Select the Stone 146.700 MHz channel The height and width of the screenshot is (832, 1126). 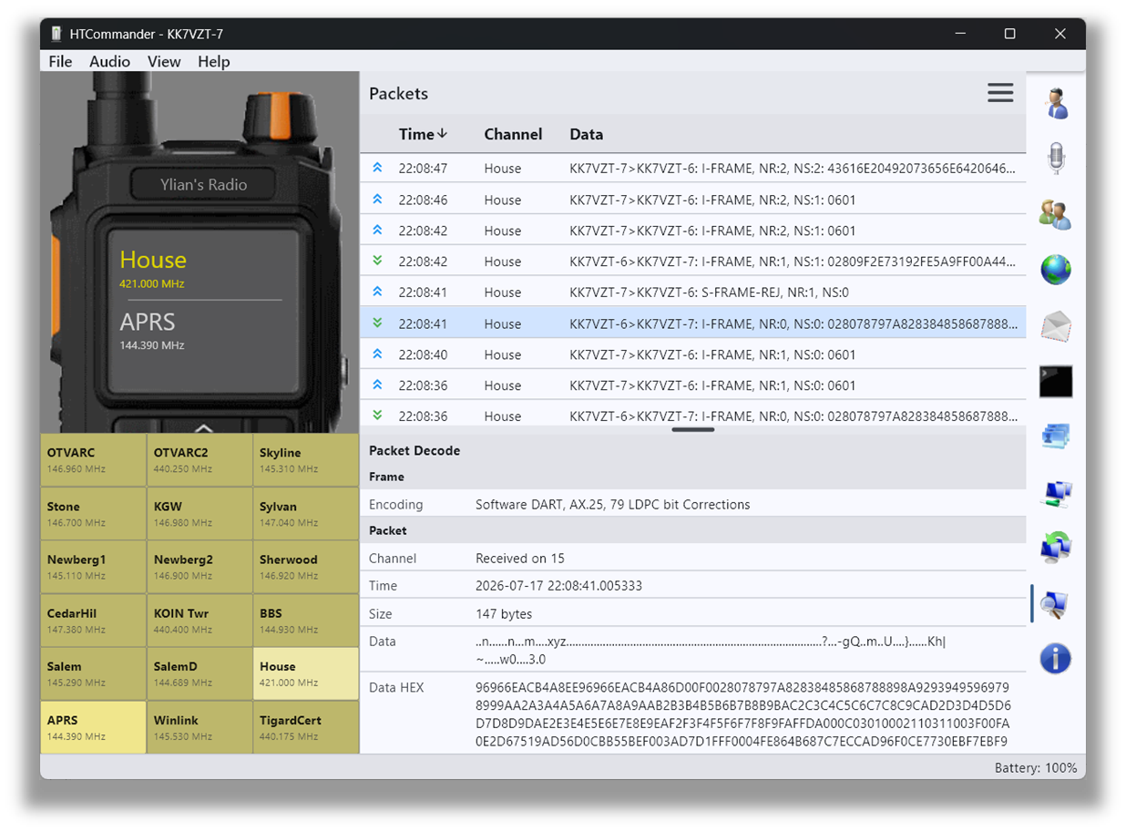[x=93, y=514]
